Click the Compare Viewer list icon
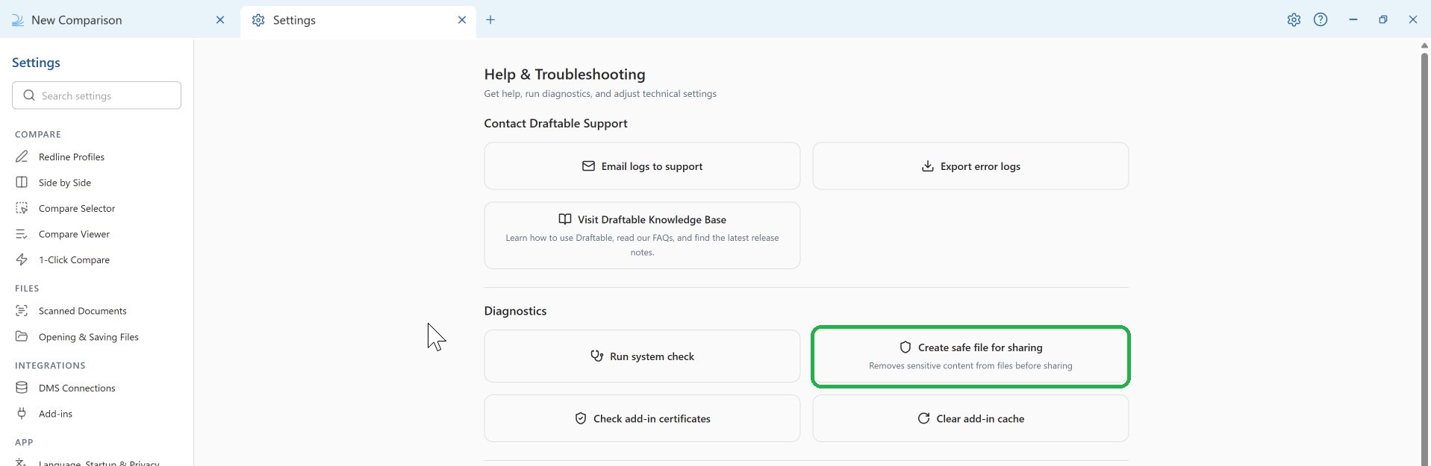The image size is (1431, 466). pyautogui.click(x=22, y=234)
